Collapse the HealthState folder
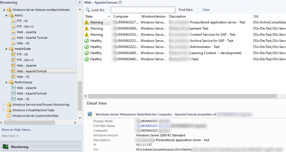 [6, 49]
